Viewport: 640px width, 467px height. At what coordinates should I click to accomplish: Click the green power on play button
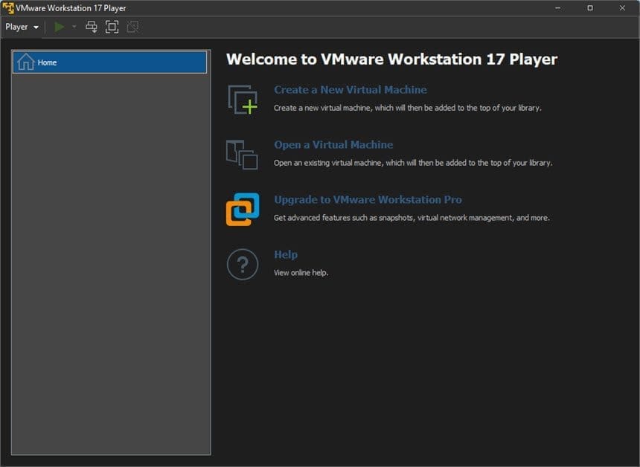[60, 27]
